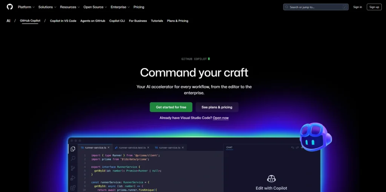Click the undo arrow in chat panel
The image size is (386, 192).
tap(293, 147)
